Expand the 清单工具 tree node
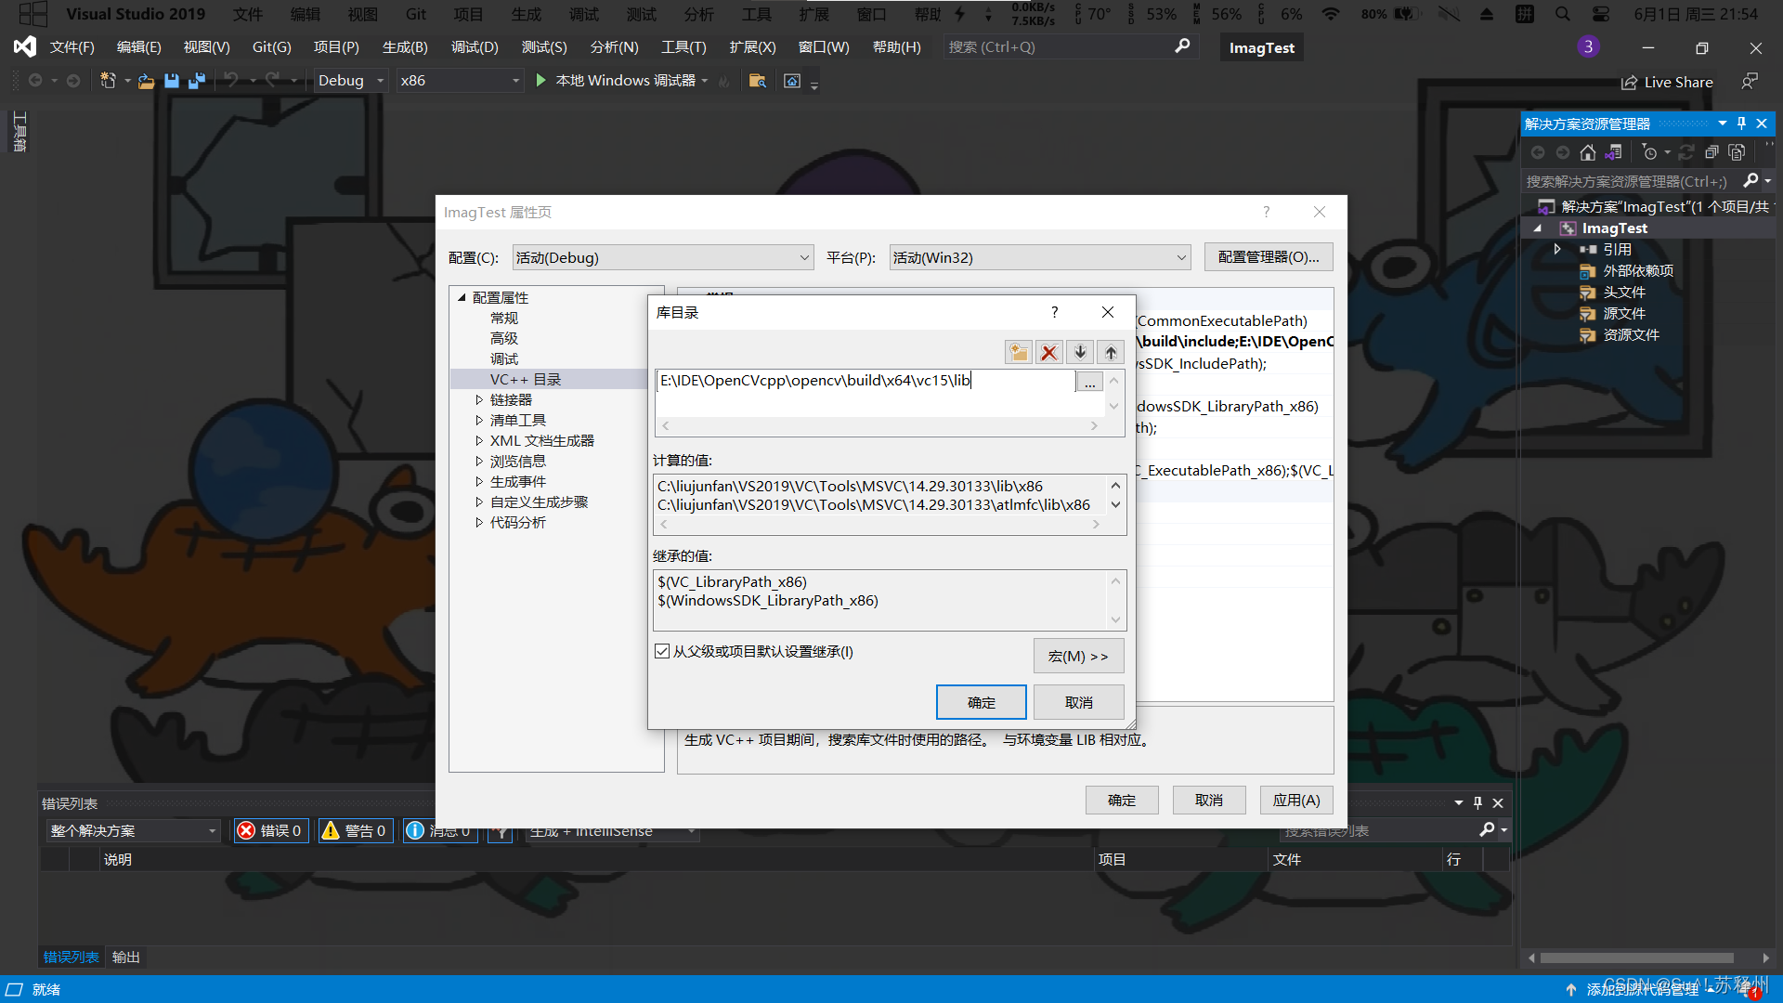This screenshot has height=1003, width=1783. [x=479, y=420]
